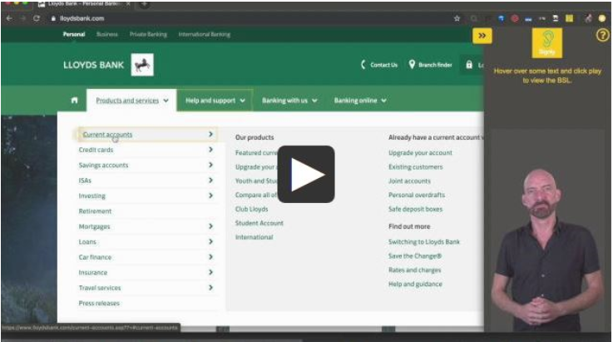
Task: Open the Save the Change link
Action: tap(415, 256)
